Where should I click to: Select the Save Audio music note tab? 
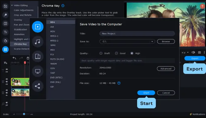tap(38, 42)
